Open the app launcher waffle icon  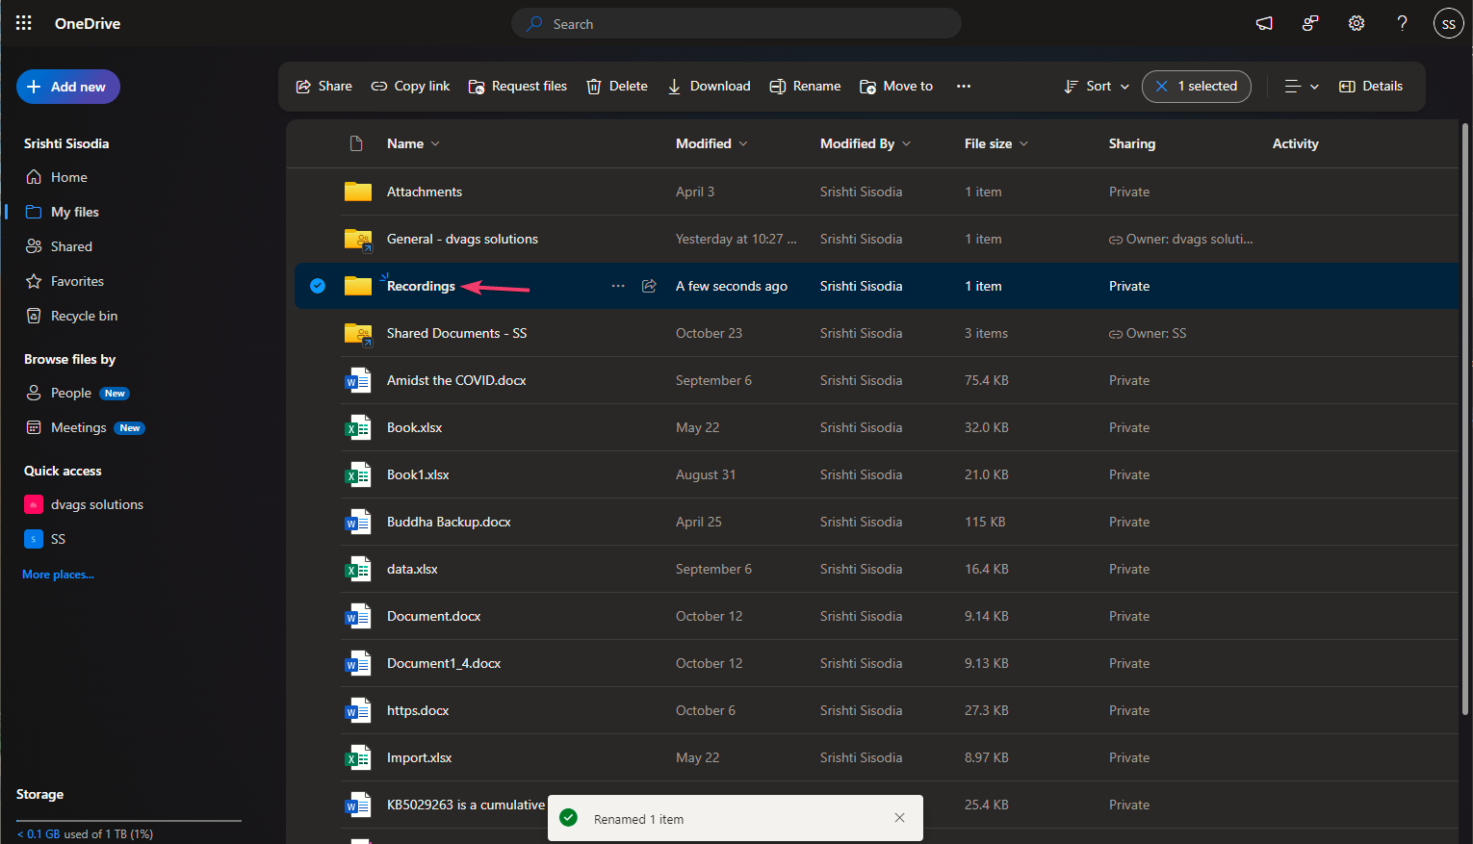coord(24,23)
